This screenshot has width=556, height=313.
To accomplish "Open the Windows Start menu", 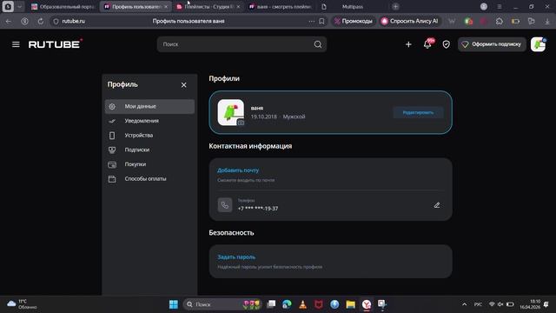I will coord(174,304).
